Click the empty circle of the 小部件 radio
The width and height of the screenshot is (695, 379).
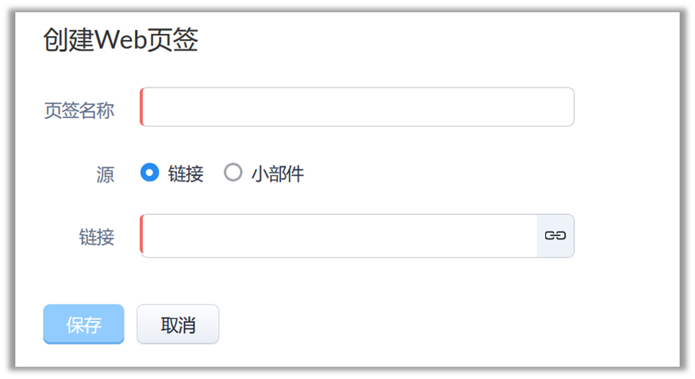[x=233, y=173]
